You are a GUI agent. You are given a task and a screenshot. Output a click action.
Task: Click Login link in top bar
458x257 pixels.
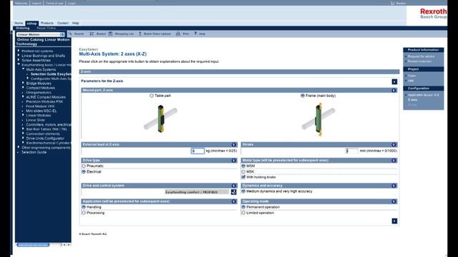click(72, 3)
